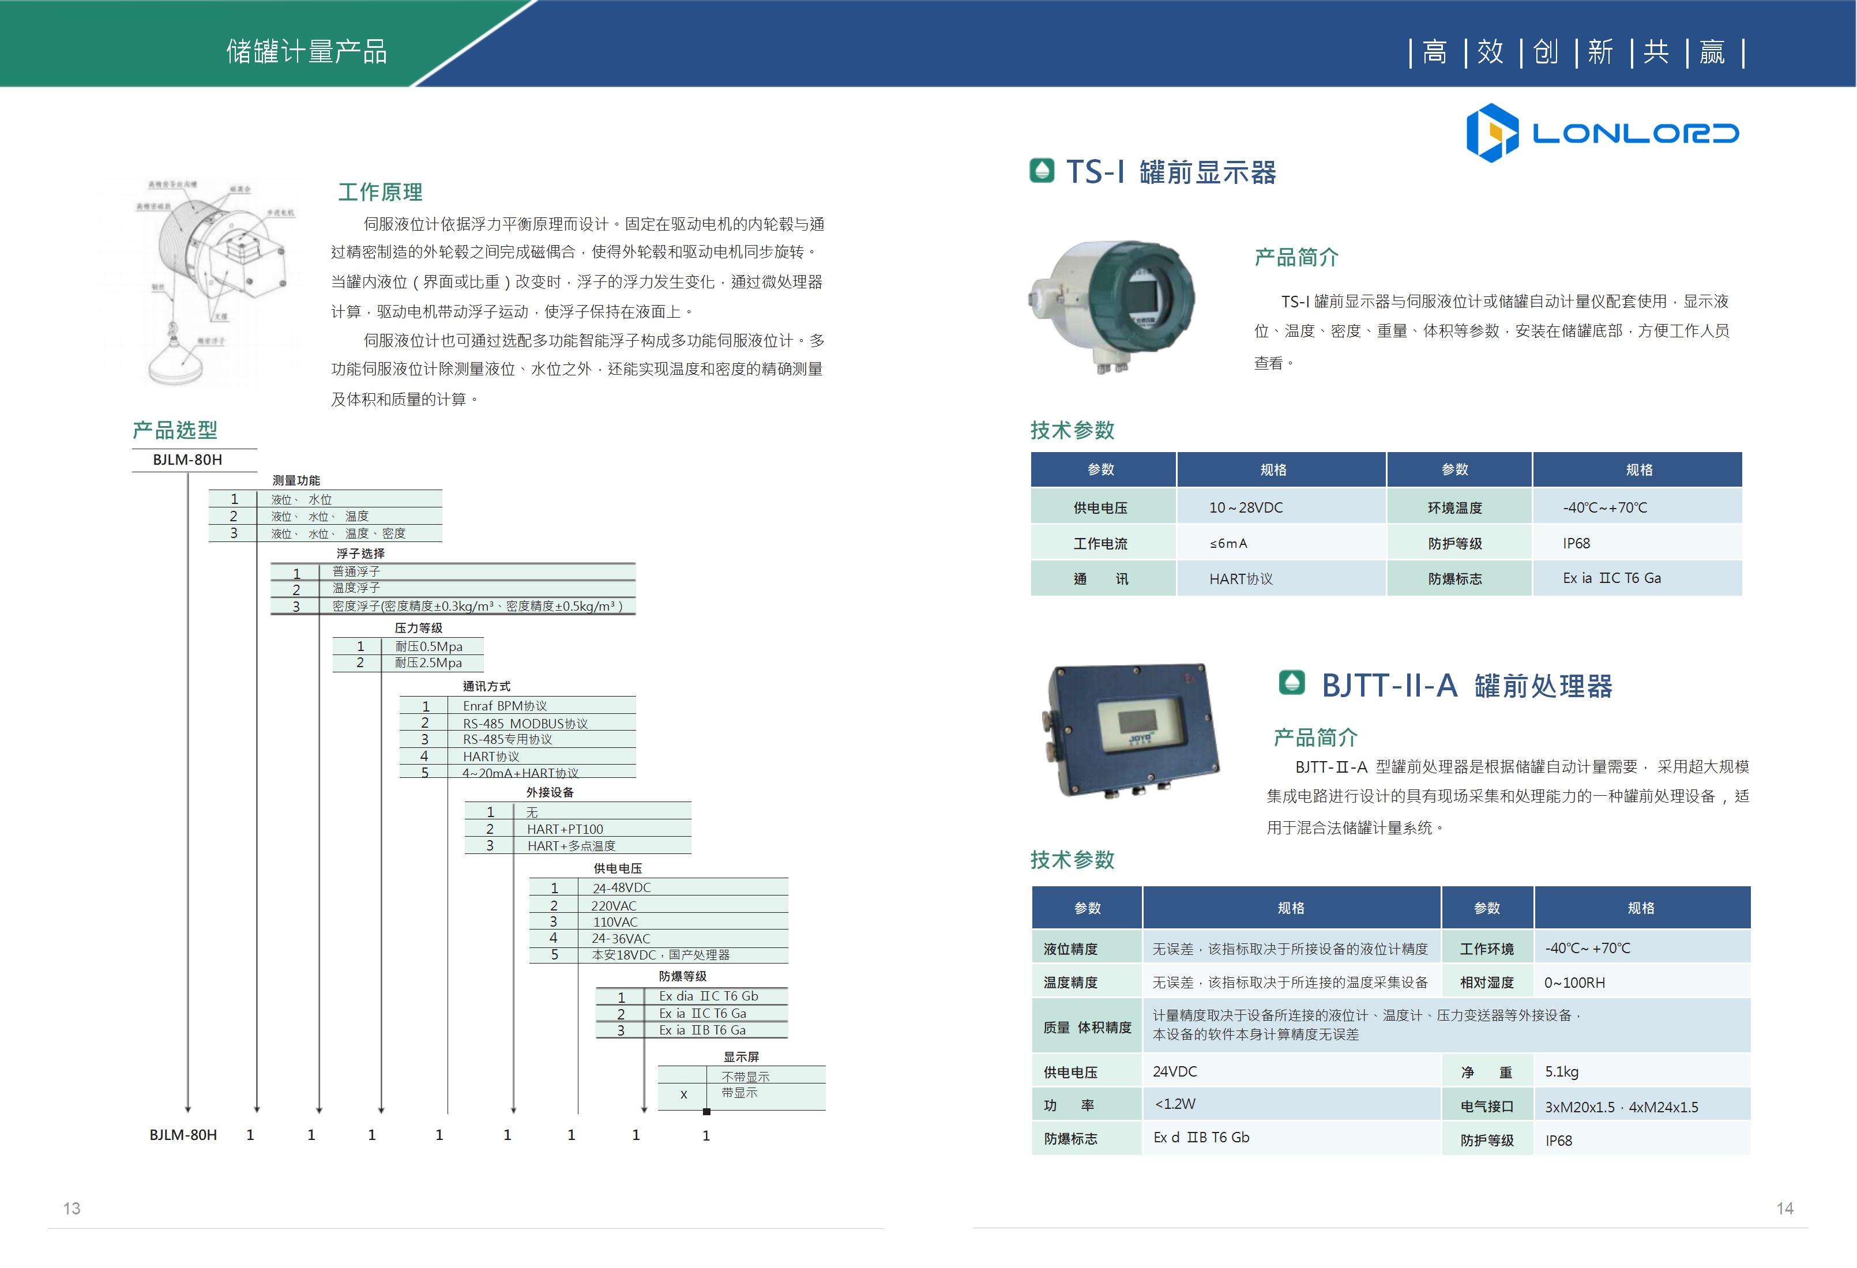Screen dimensions: 1857x1268
Task: Select the '0~100RH' relative humidity value
Action: click(1574, 982)
